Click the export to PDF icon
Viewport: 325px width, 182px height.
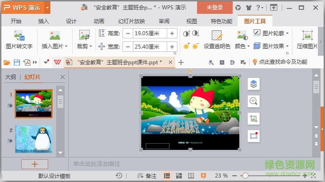pyautogui.click(x=27, y=62)
